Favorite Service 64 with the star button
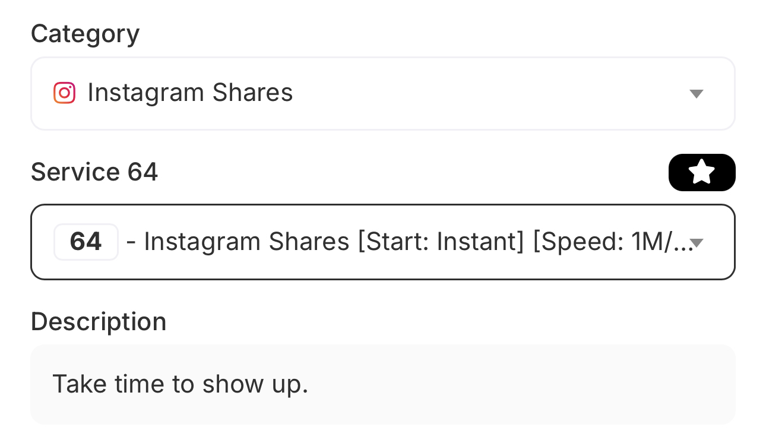This screenshot has height=446, width=766. [702, 173]
